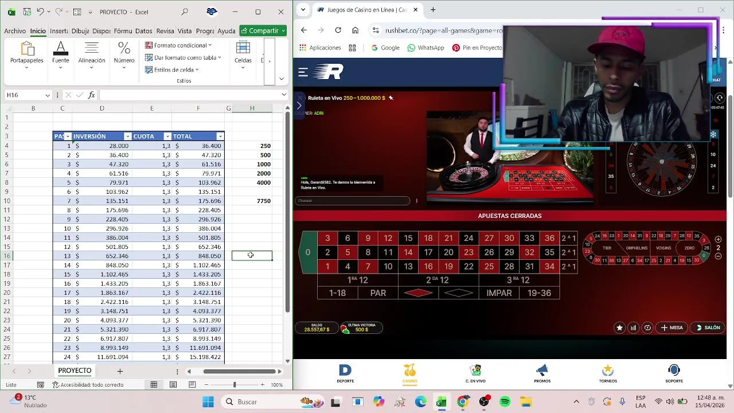This screenshot has height=413, width=734.
Task: Place bet on PAR (even)
Action: [x=378, y=293]
